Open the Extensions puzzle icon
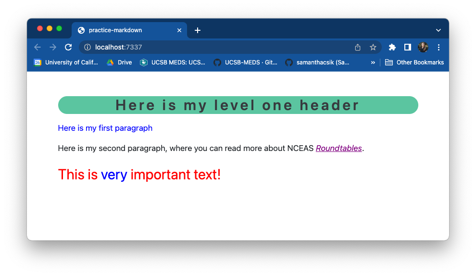The height and width of the screenshot is (276, 476). tap(392, 47)
